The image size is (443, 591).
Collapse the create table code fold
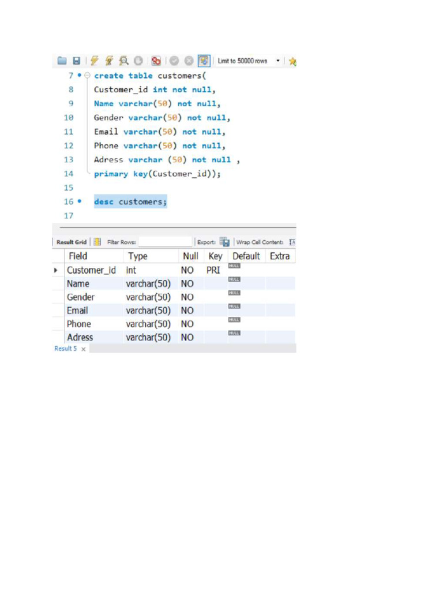tap(88, 76)
